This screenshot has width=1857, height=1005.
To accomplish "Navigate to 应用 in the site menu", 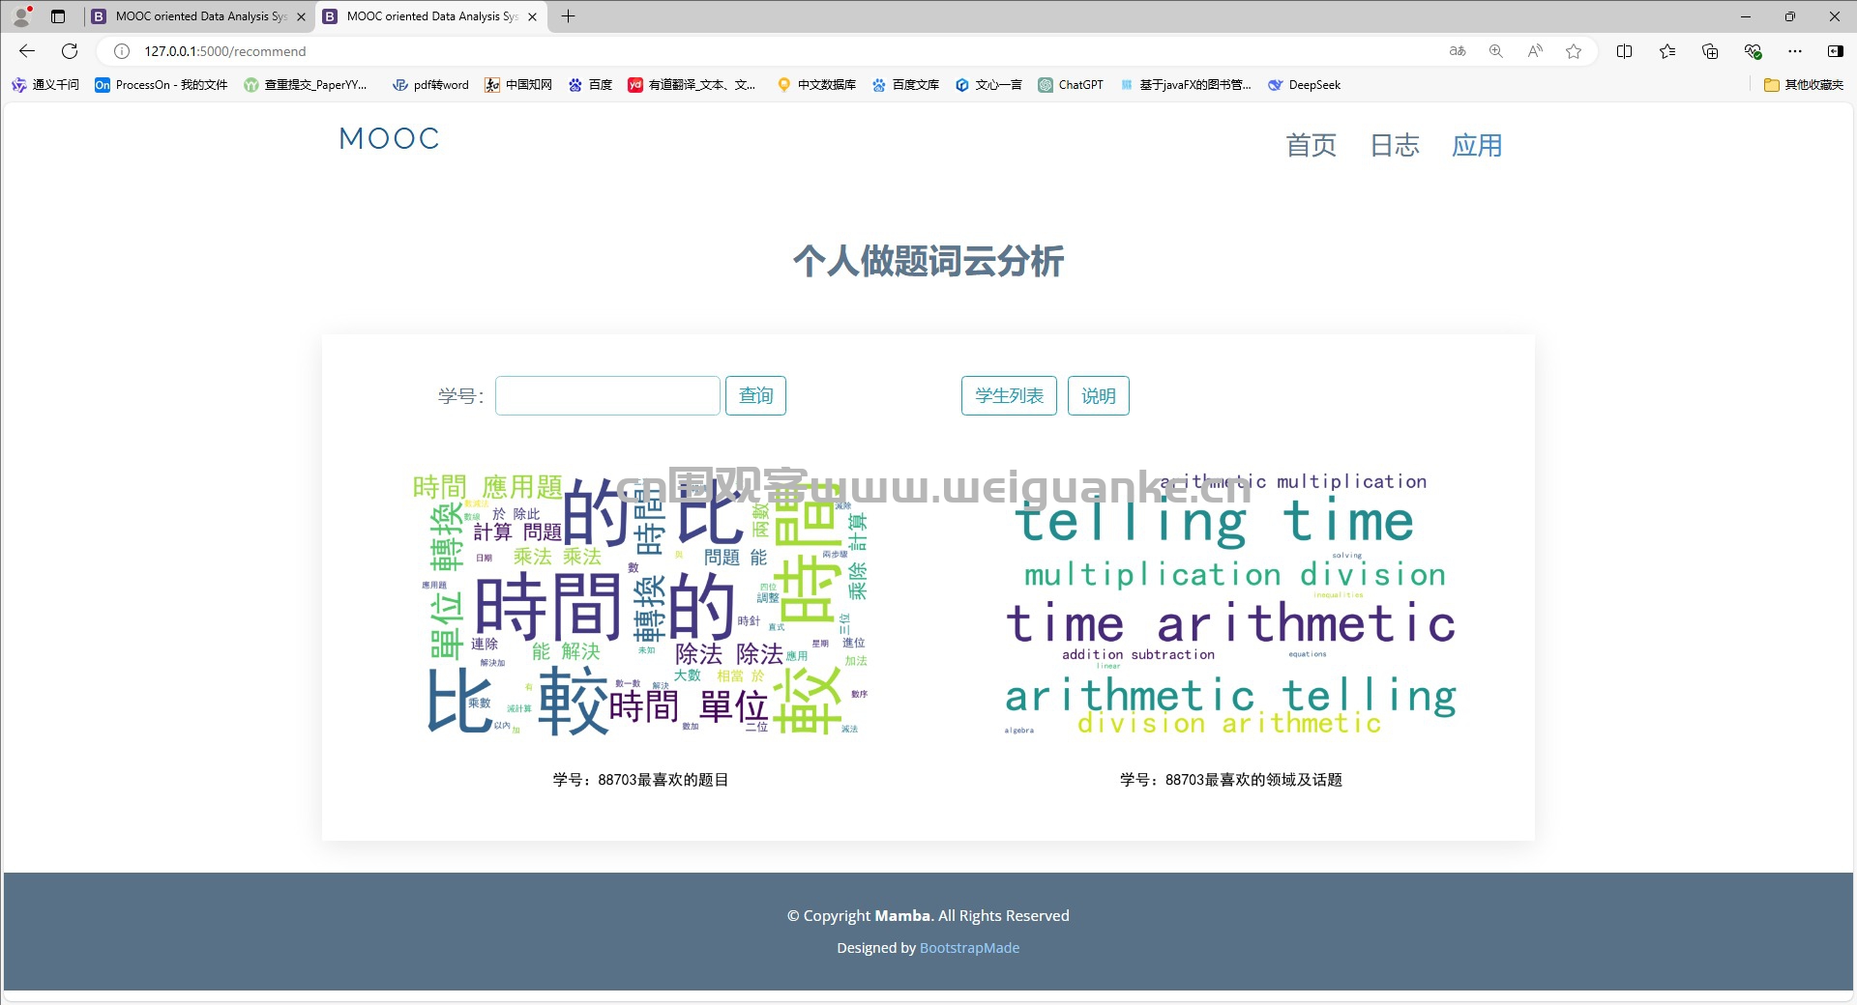I will coord(1477,146).
